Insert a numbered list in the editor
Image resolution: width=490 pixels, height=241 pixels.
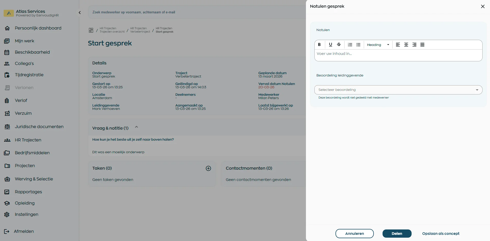(x=350, y=44)
